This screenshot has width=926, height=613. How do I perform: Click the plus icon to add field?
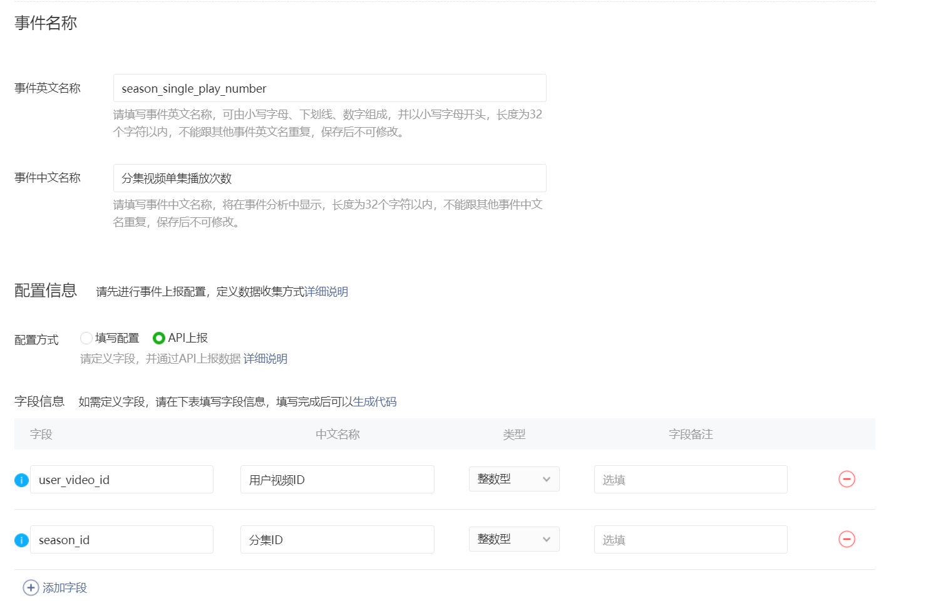[31, 588]
